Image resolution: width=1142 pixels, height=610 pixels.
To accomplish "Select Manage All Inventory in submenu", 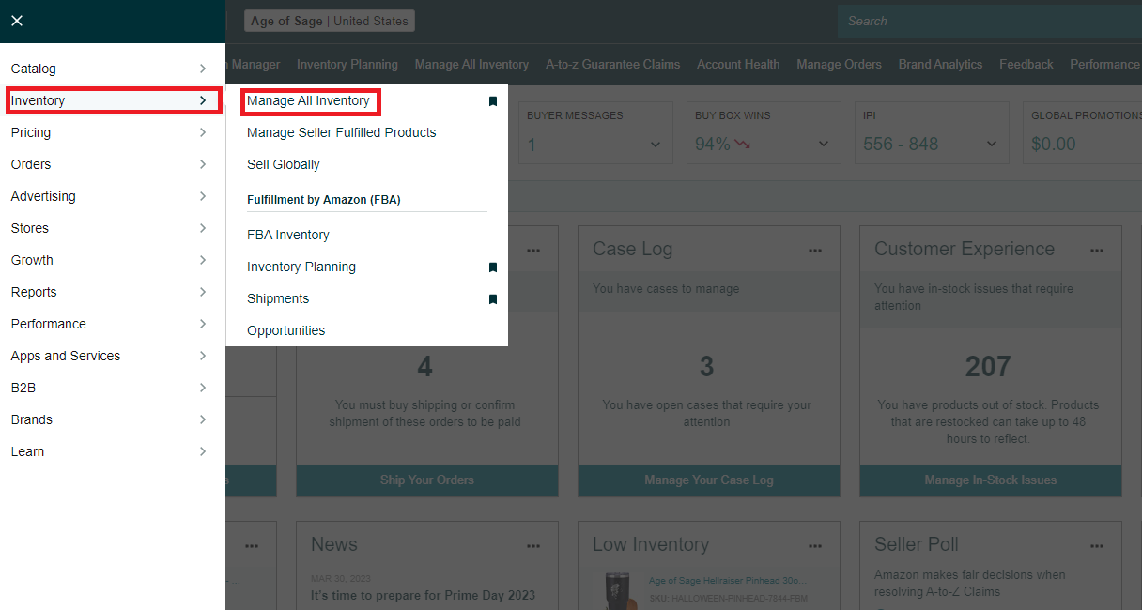I will click(308, 100).
